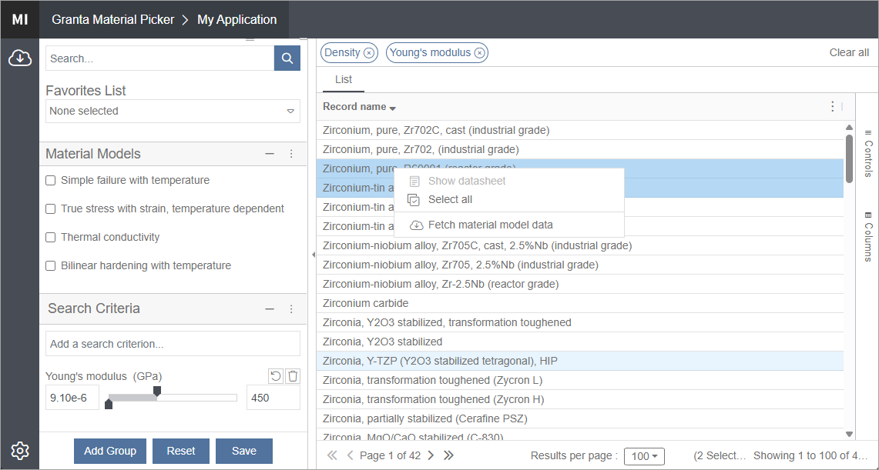Choose Fetch material model data

(509, 225)
